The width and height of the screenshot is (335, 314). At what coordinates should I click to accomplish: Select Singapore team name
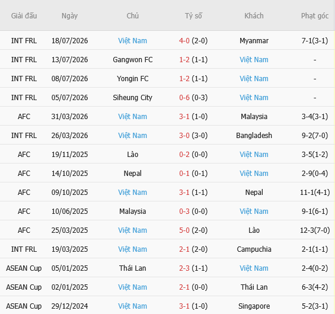point(254,306)
